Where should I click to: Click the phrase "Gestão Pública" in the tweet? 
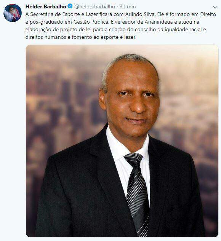(91, 22)
